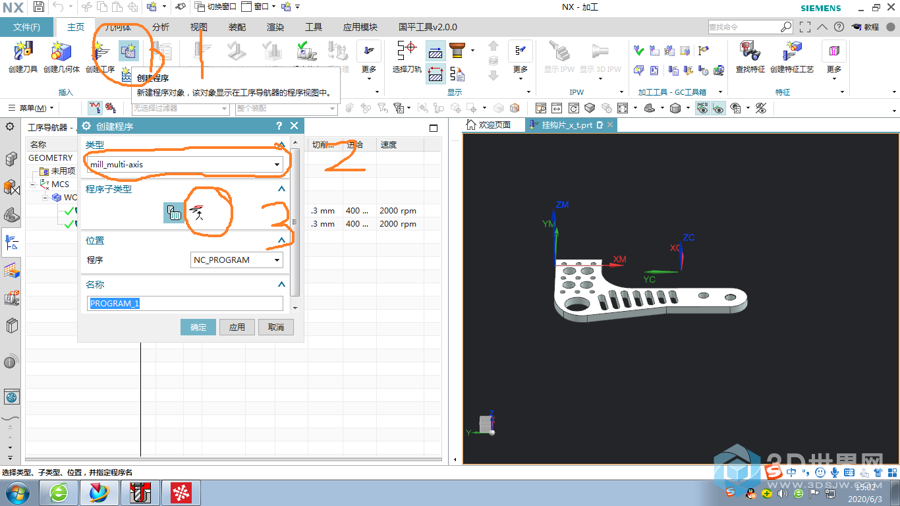
Task: Toggle the crossed-out eye hide icon
Action: tap(761, 108)
